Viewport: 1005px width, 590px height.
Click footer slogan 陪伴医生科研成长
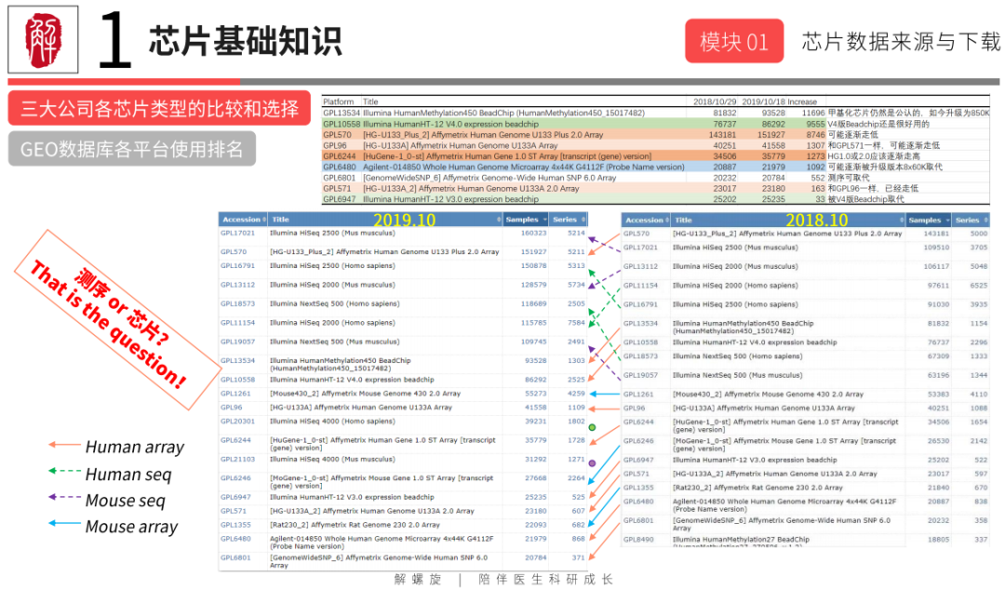click(545, 579)
